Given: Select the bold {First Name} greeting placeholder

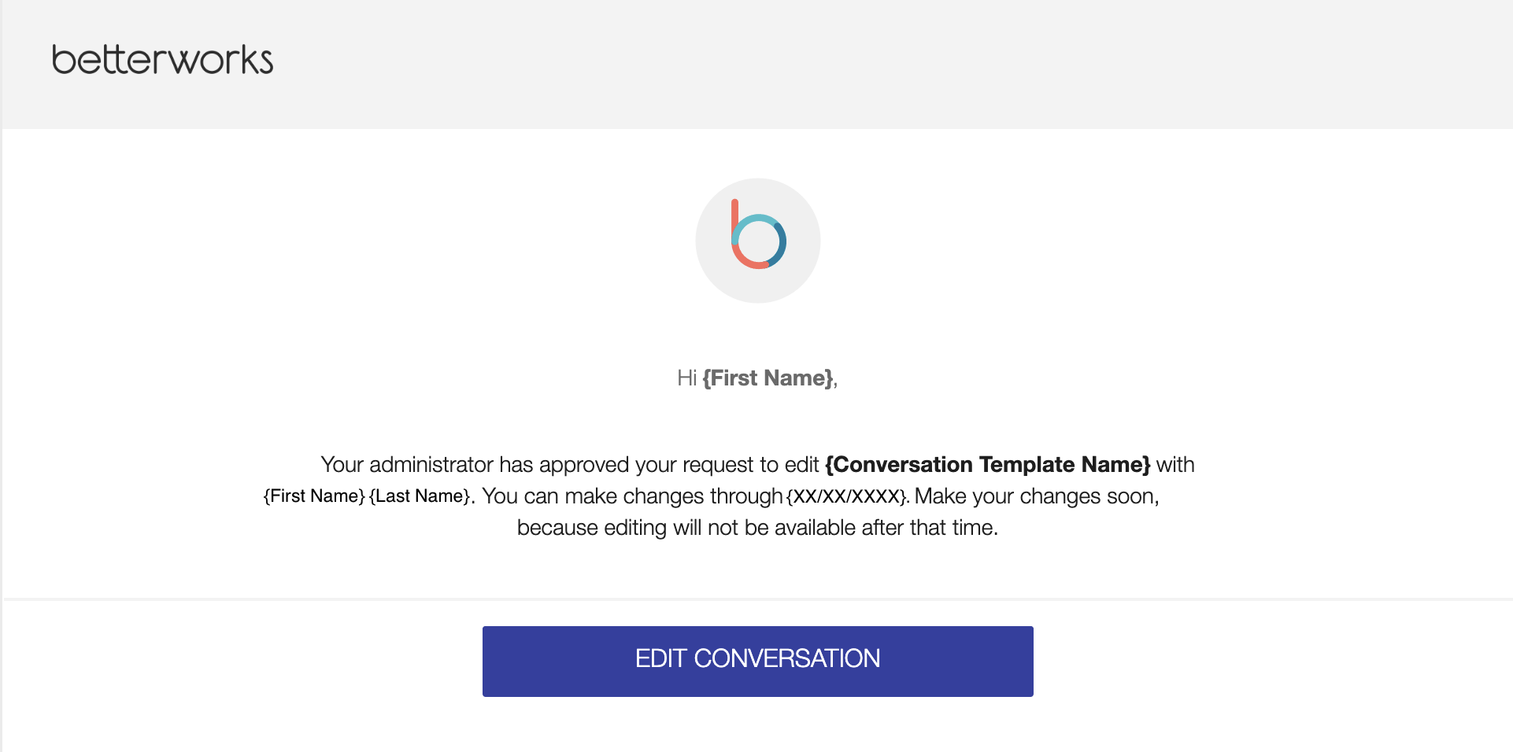Looking at the screenshot, I should pos(768,378).
